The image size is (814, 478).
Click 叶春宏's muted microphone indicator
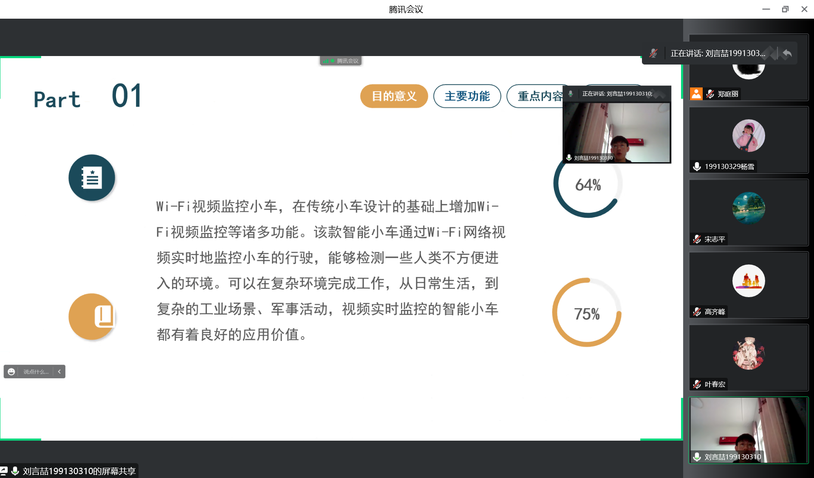[x=697, y=385]
